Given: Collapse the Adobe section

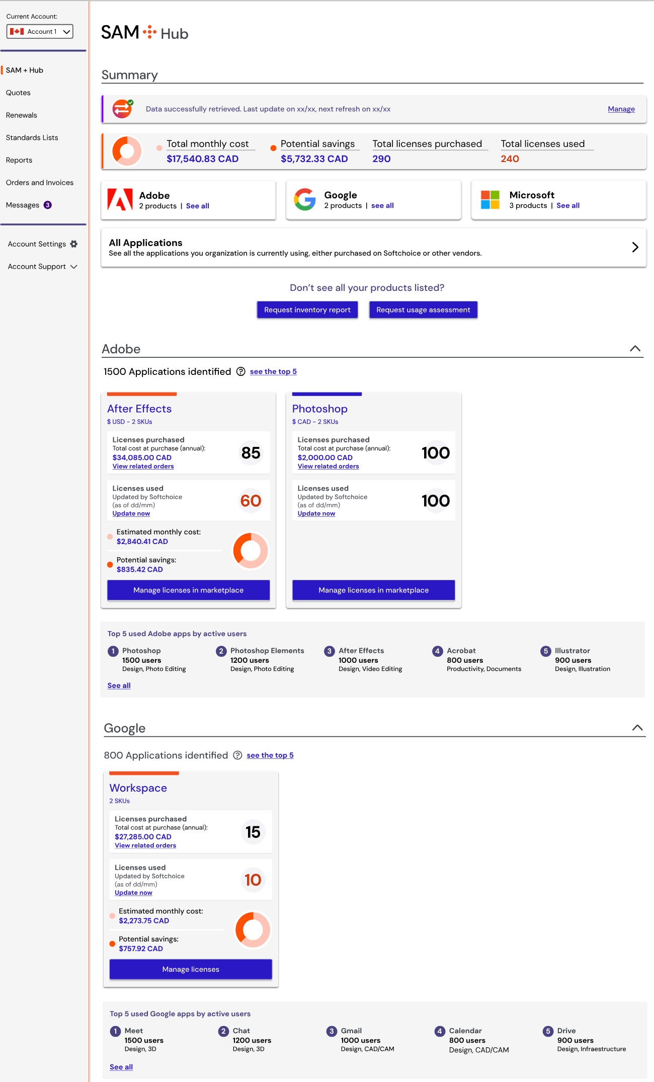Looking at the screenshot, I should coord(635,349).
